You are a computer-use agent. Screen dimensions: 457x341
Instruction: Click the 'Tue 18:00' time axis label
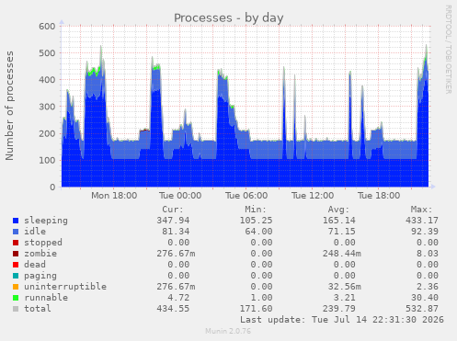click(x=379, y=196)
